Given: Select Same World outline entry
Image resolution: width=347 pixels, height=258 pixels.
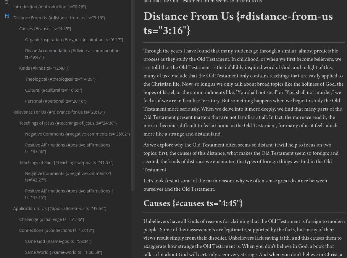Looking at the screenshot, I should [x=64, y=252].
